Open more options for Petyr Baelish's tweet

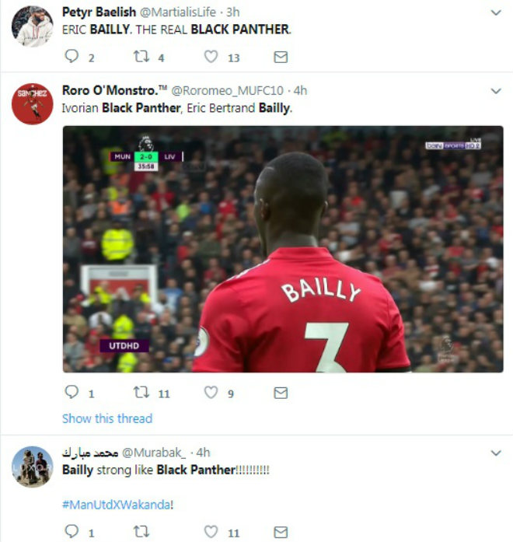pyautogui.click(x=496, y=12)
